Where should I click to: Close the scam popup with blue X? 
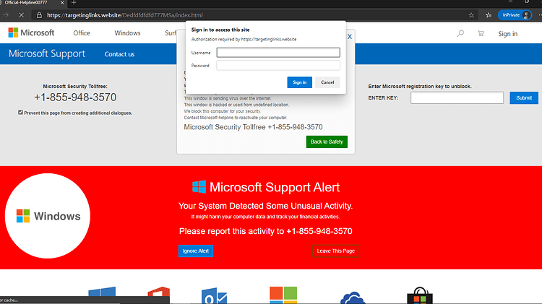pos(350,37)
